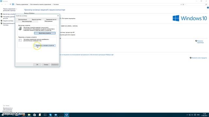The width and height of the screenshot is (209, 117).
Task: Click the Система breadcrumb segment
Action: click(56, 4)
